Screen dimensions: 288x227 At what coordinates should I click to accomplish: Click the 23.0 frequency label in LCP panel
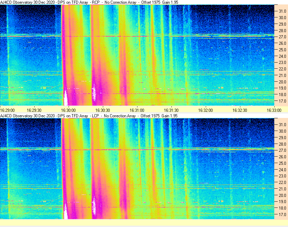click(283, 176)
